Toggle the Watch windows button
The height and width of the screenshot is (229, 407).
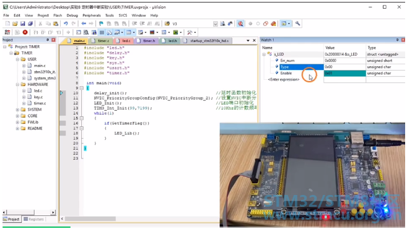(117, 32)
